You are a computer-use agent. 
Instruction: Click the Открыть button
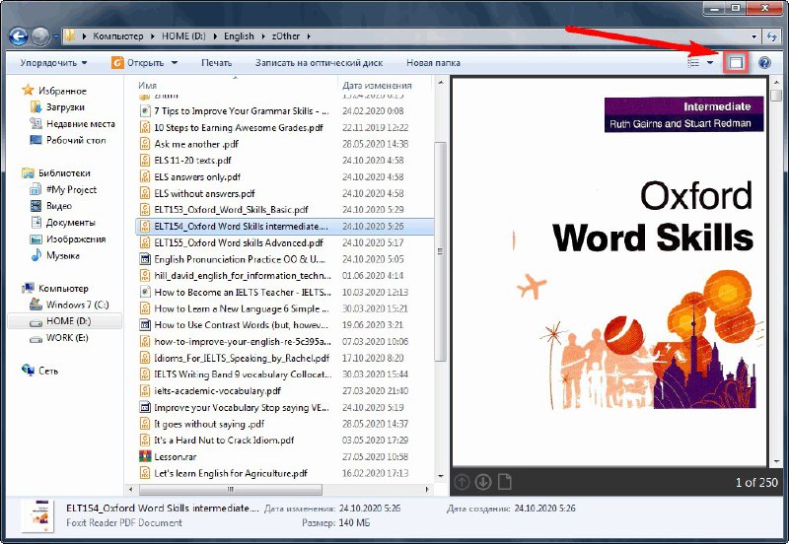(138, 63)
